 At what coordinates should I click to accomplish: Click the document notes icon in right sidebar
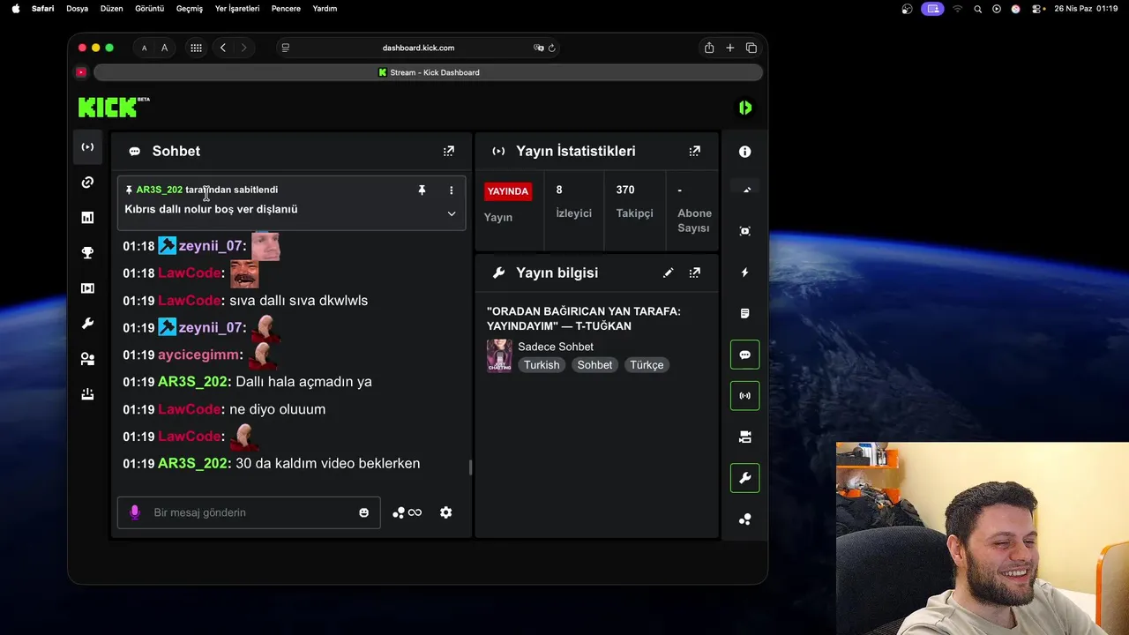tap(744, 313)
